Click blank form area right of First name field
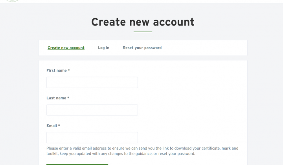This screenshot has height=165, width=283. click(191, 82)
